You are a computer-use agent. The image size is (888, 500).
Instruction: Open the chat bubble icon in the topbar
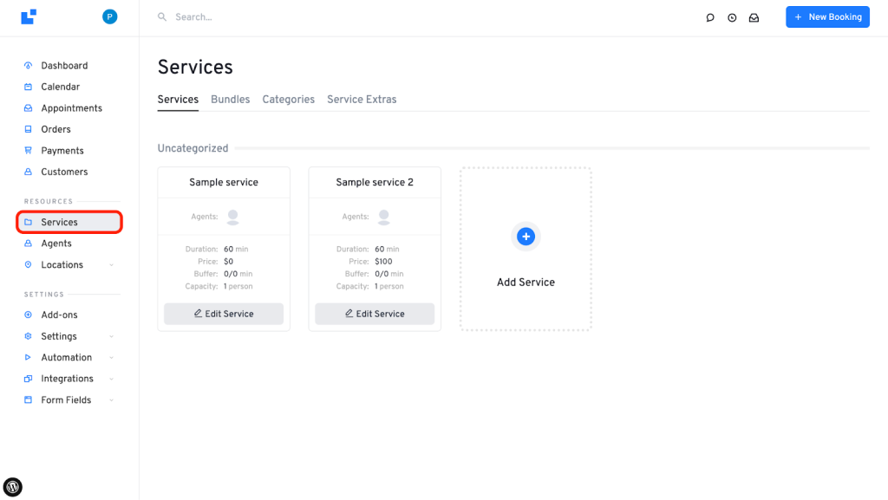pyautogui.click(x=710, y=16)
